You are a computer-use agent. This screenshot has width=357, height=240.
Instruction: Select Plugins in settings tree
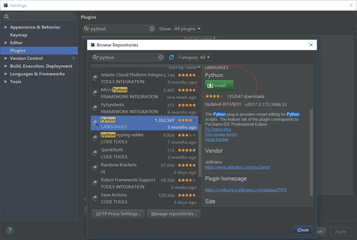[x=39, y=50]
